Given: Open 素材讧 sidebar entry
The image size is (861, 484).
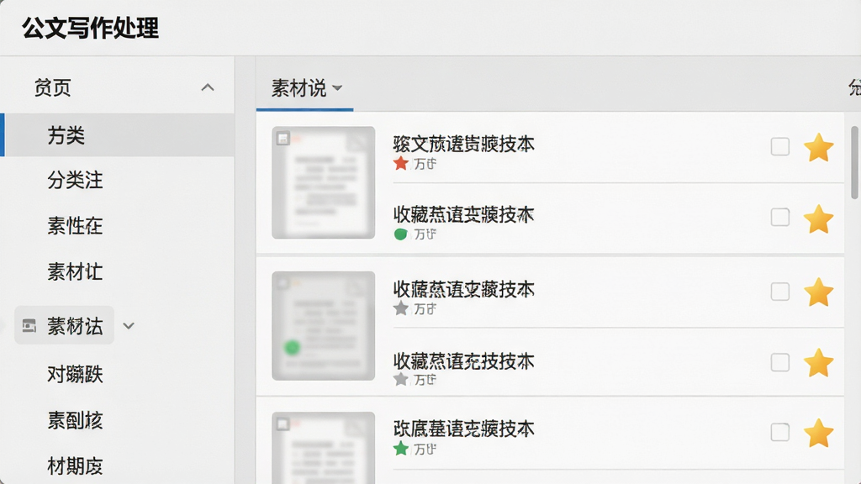Looking at the screenshot, I should [75, 271].
